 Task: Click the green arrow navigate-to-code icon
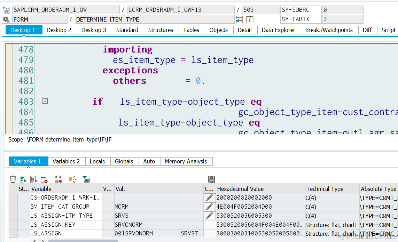239,19
